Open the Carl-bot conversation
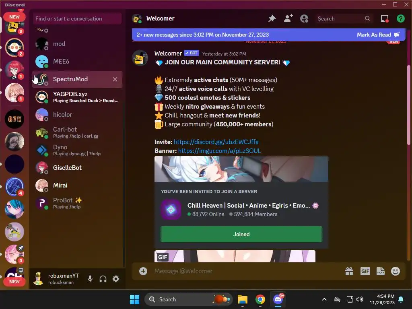The image size is (412, 309). pyautogui.click(x=77, y=132)
